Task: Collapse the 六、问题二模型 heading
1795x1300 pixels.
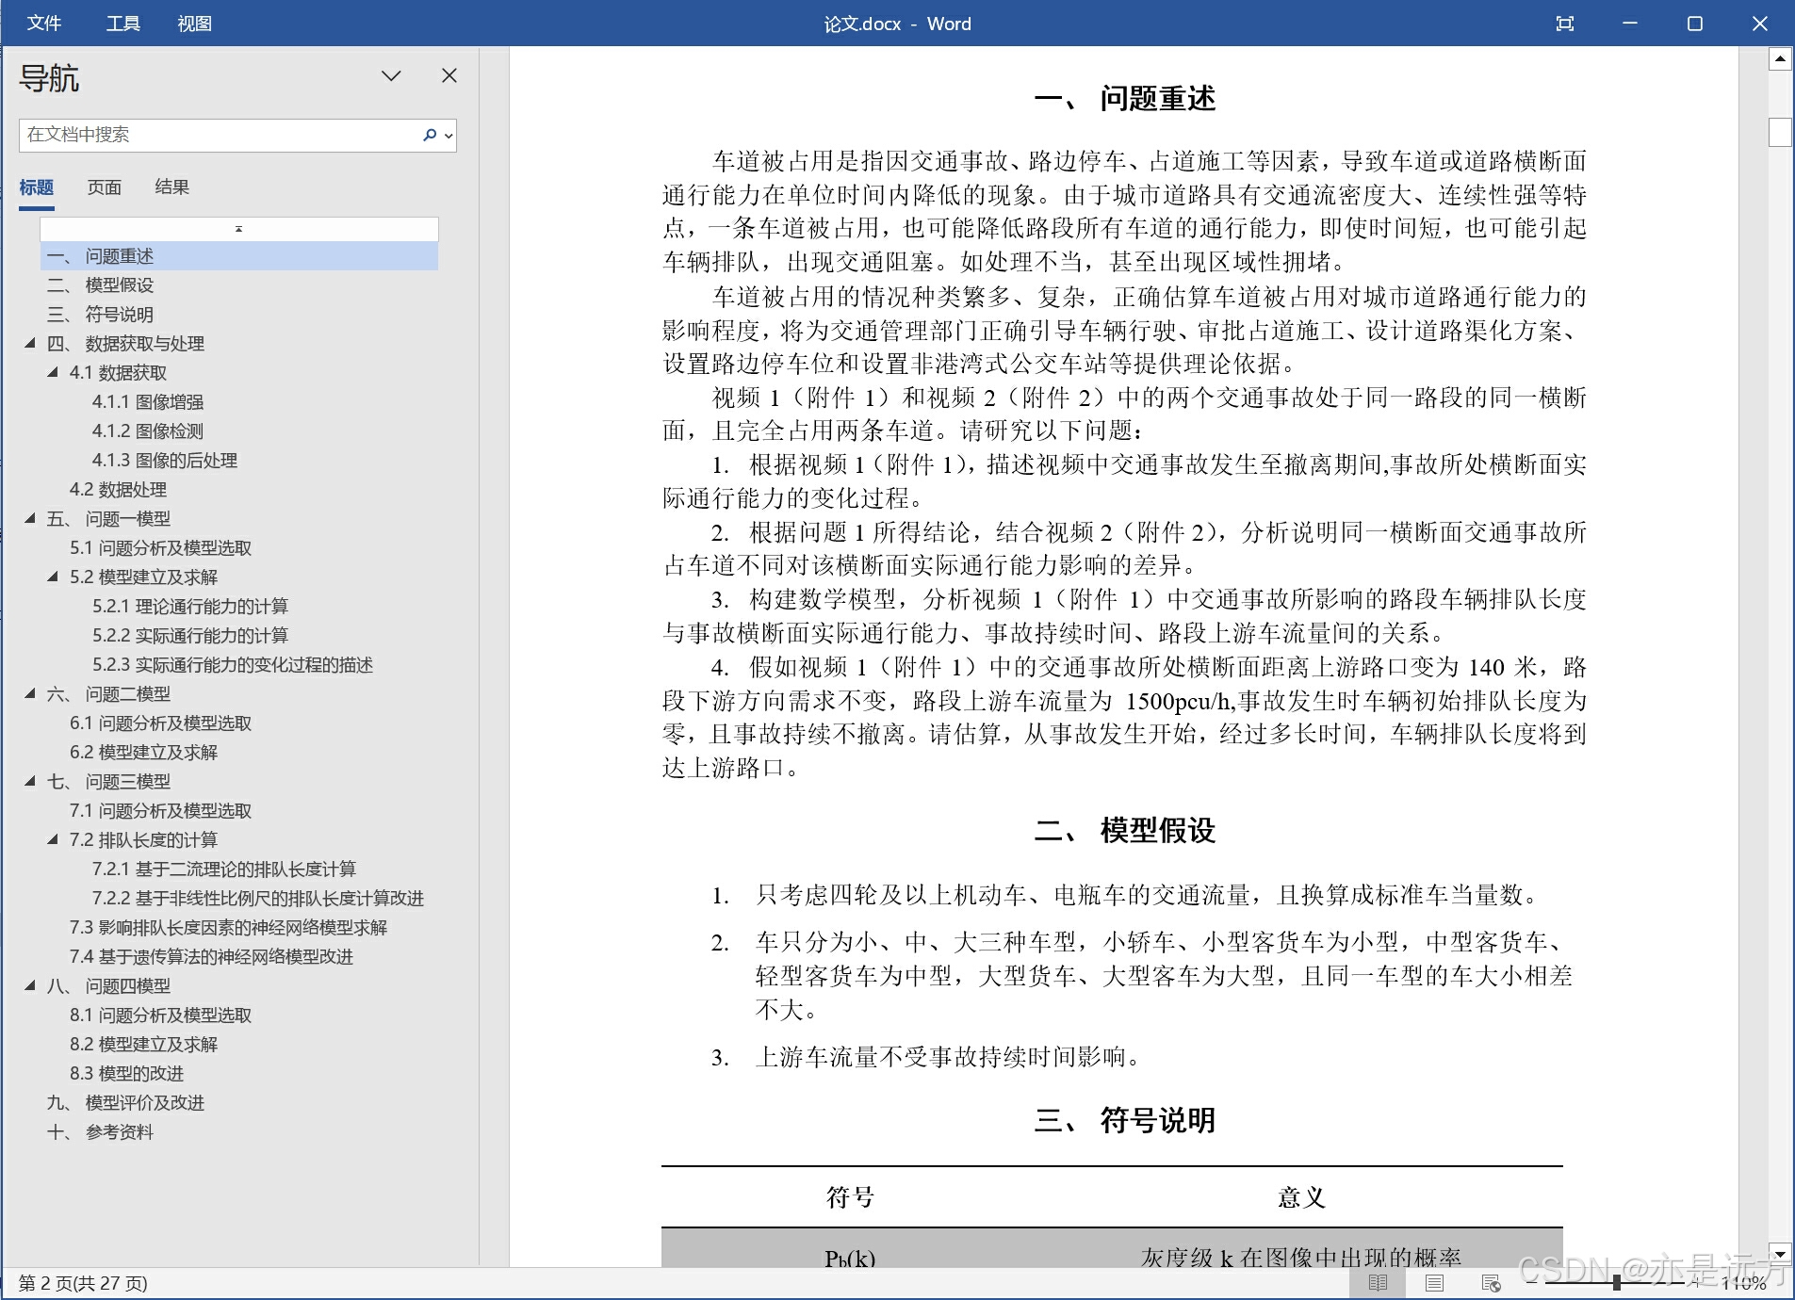Action: point(30,694)
